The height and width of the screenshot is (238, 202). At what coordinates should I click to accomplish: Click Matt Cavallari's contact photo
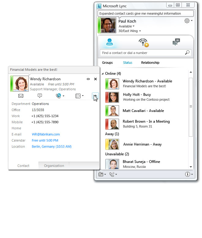click(114, 111)
